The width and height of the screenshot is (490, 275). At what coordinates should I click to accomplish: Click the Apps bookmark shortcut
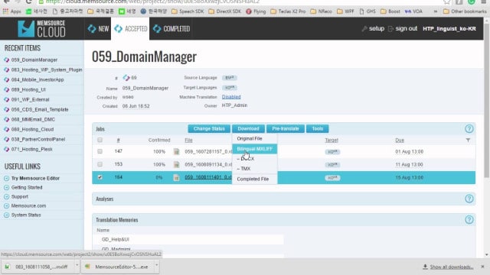click(x=12, y=11)
